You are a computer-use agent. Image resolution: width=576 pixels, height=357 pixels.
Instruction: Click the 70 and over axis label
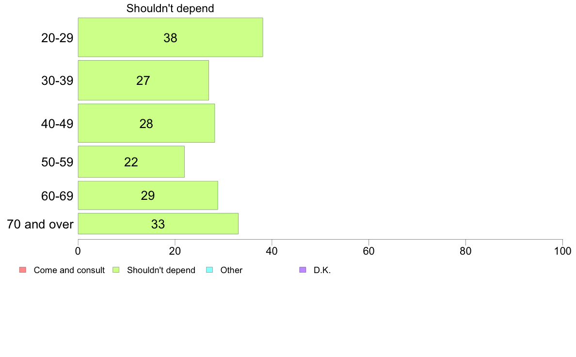click(40, 224)
